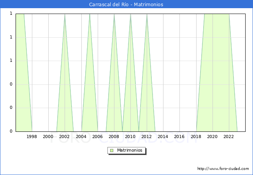The image size is (253, 175).
Task: Open the foro-ciudad.com link
Action: pyautogui.click(x=223, y=169)
